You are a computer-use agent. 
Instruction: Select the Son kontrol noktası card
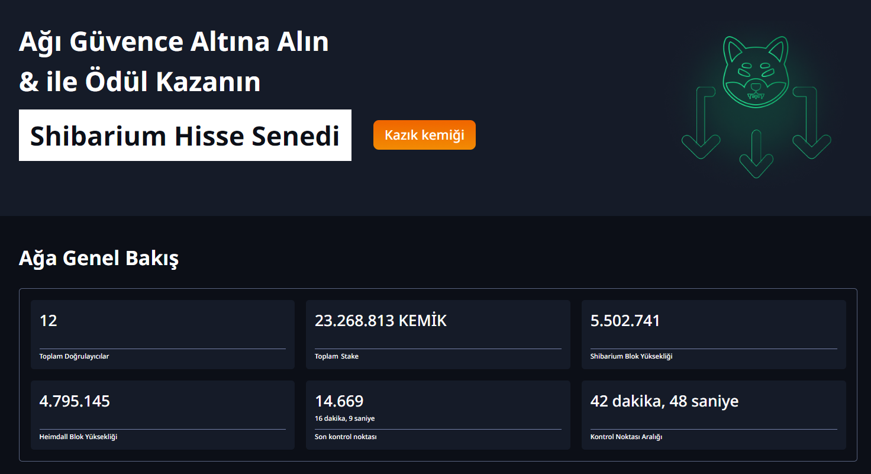coord(438,414)
